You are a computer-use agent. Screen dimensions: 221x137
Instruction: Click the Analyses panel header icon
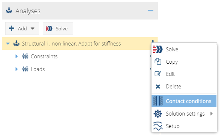[x=9, y=11]
